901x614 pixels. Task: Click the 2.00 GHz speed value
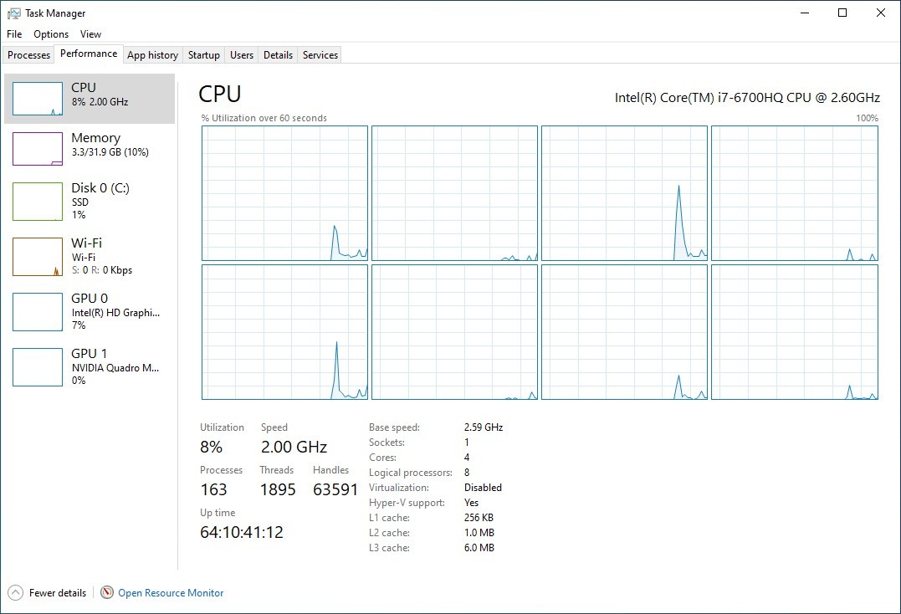pos(294,447)
